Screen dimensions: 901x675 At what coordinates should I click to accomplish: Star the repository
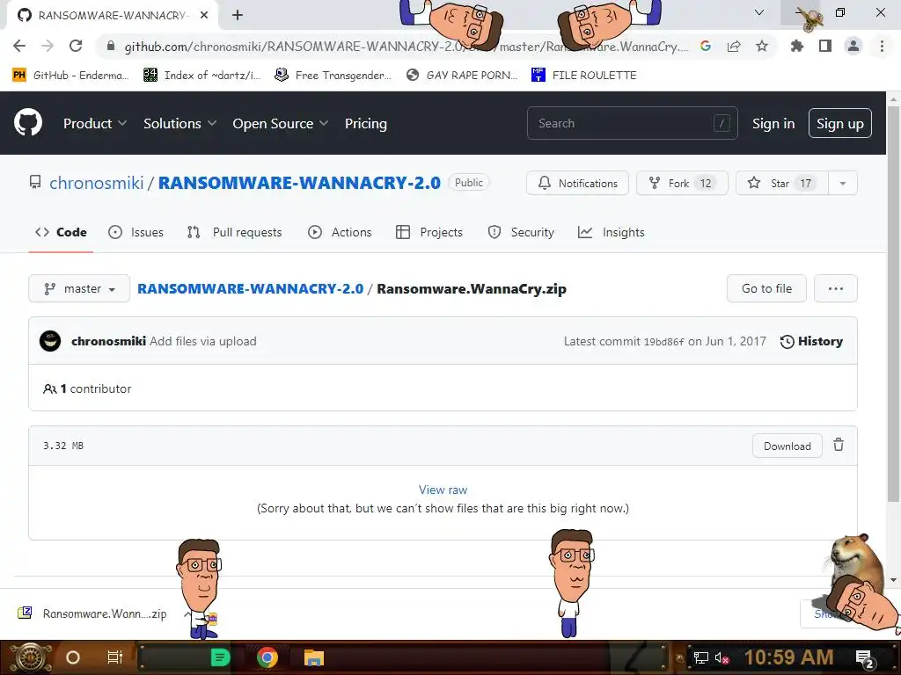click(x=782, y=183)
